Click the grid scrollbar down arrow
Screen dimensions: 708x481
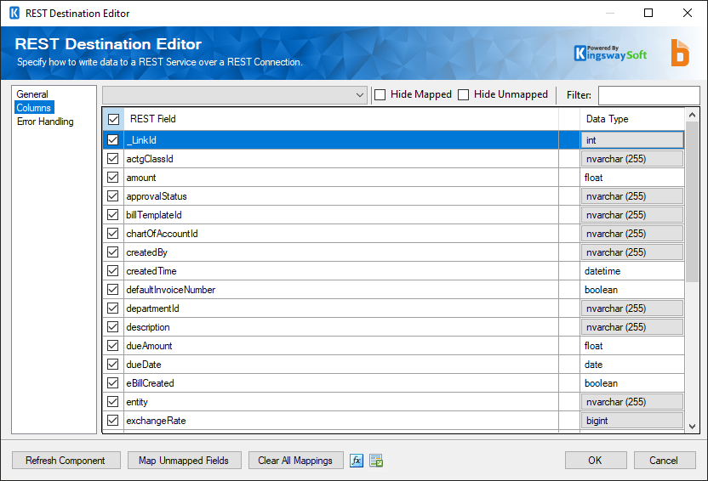pos(692,426)
